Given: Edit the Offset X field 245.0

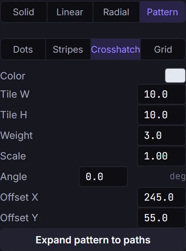Looking at the screenshot, I should (x=162, y=197).
